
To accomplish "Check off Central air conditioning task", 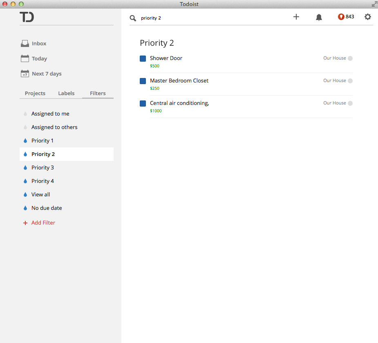I will [x=143, y=103].
